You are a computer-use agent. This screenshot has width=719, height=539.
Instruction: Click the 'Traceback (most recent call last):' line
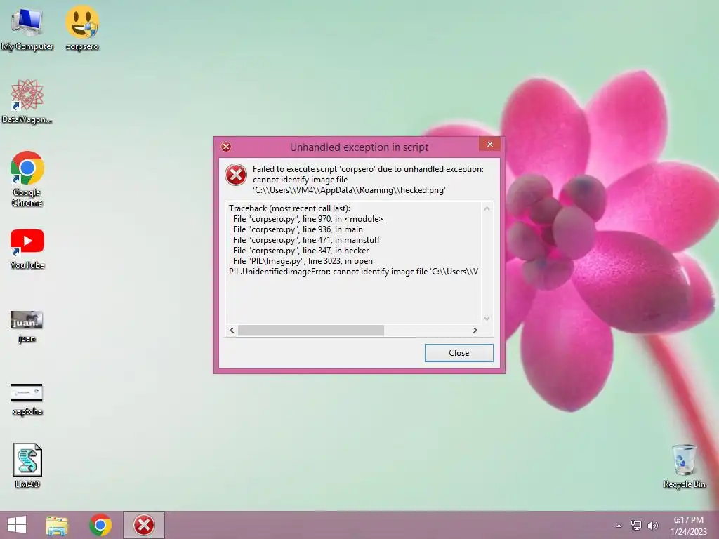tap(289, 208)
